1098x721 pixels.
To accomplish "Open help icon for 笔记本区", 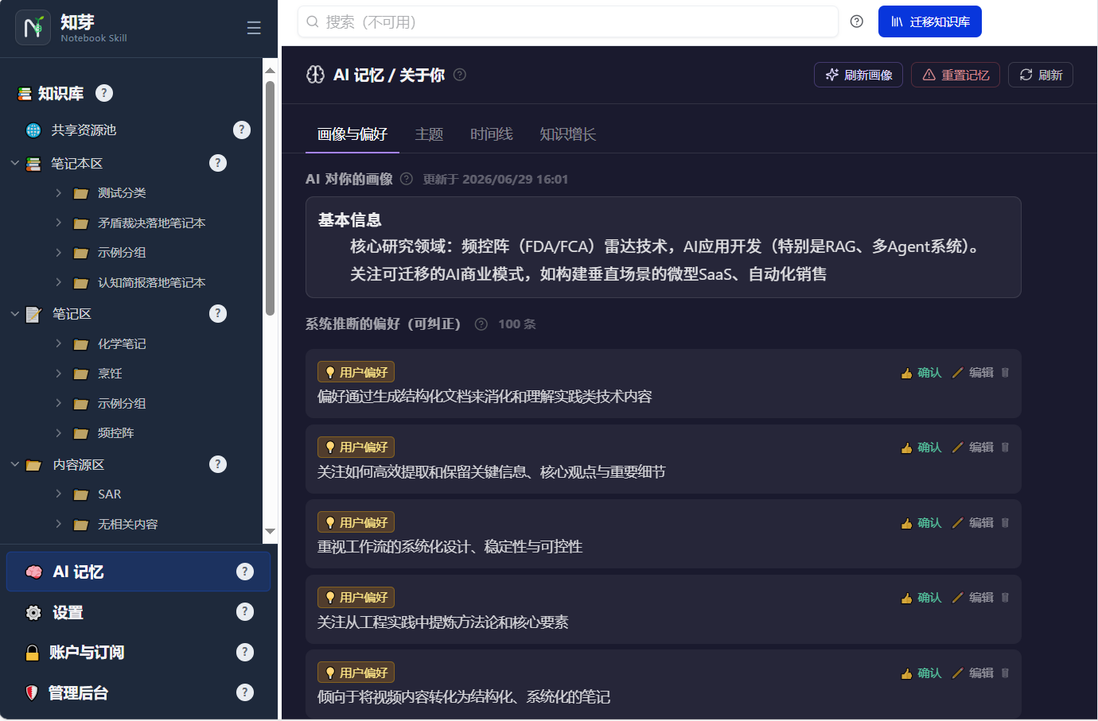I will tap(218, 163).
